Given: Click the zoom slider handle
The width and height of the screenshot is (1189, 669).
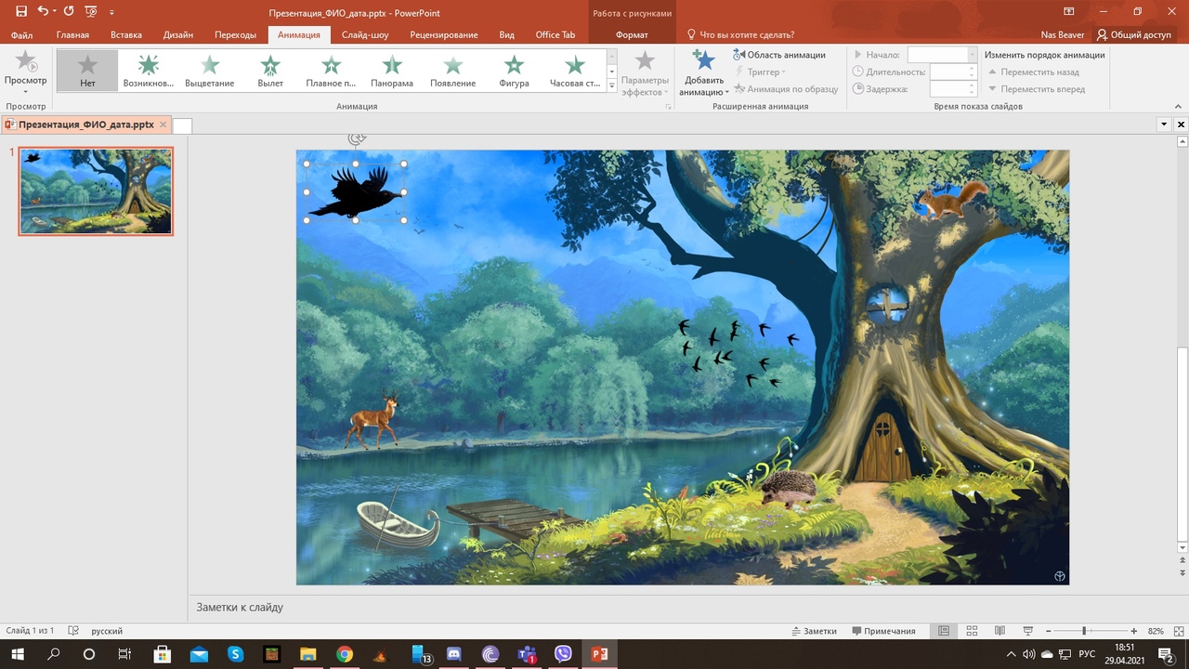Looking at the screenshot, I should pyautogui.click(x=1084, y=631).
